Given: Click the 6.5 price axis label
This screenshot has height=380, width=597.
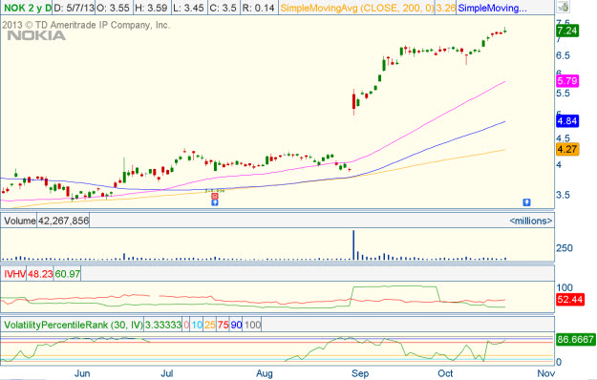Looking at the screenshot, I should pyautogui.click(x=564, y=56).
